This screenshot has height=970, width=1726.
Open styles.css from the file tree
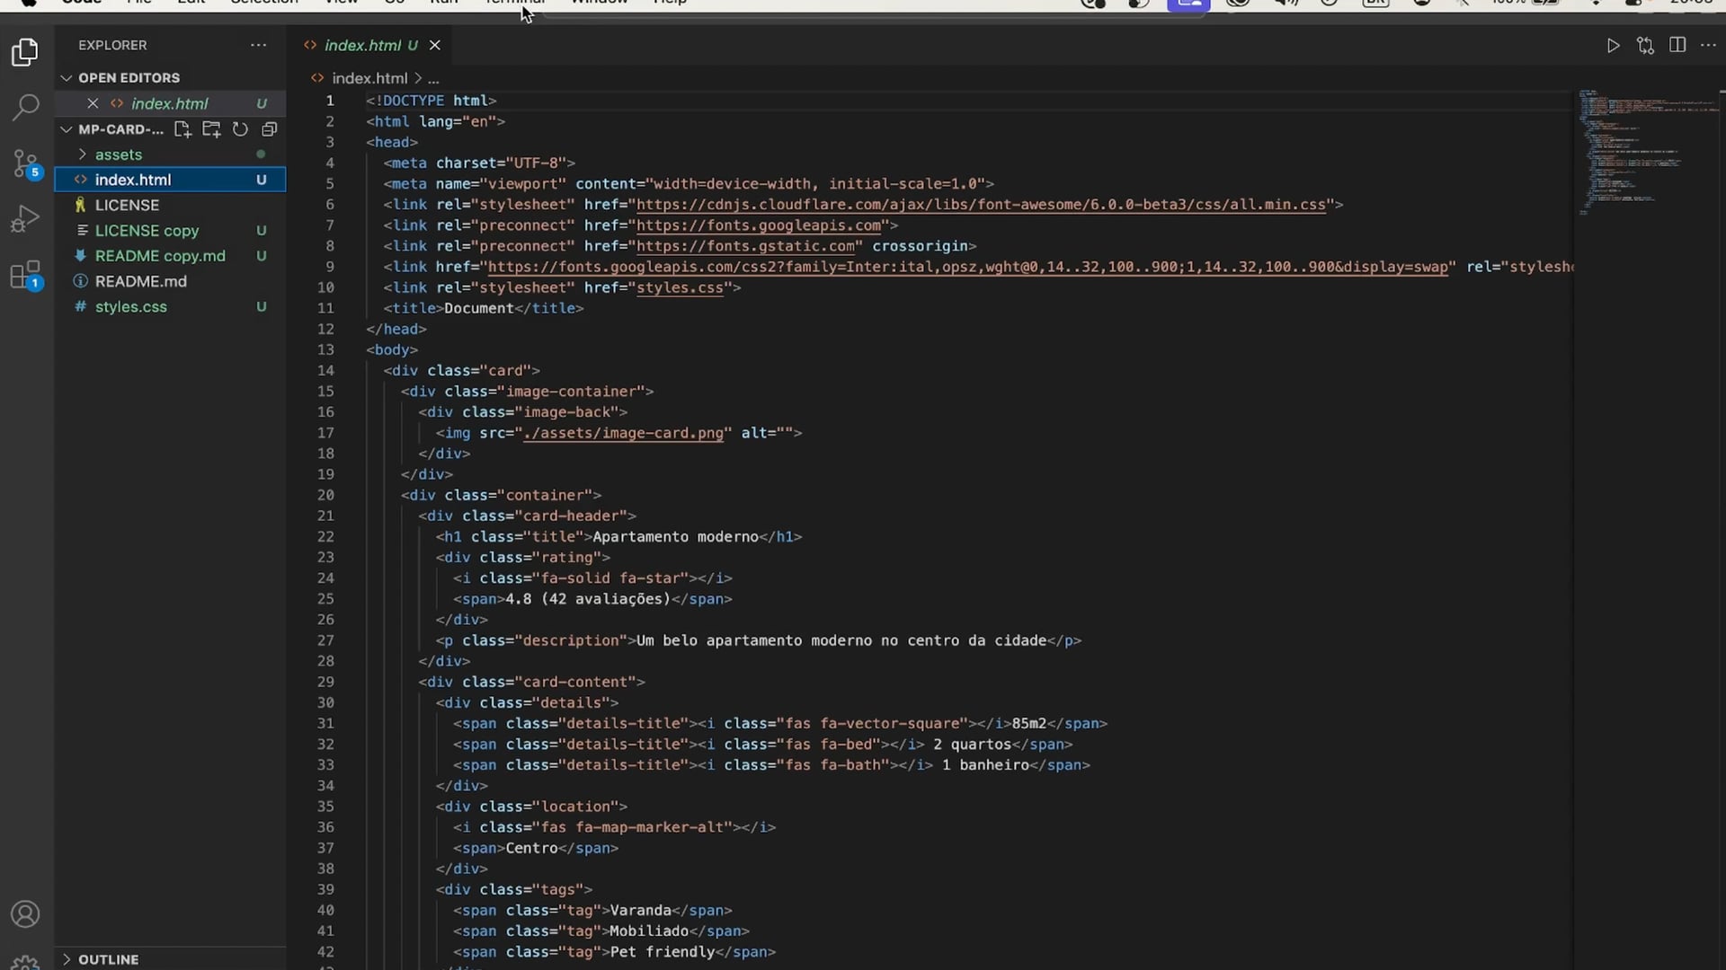click(x=131, y=306)
